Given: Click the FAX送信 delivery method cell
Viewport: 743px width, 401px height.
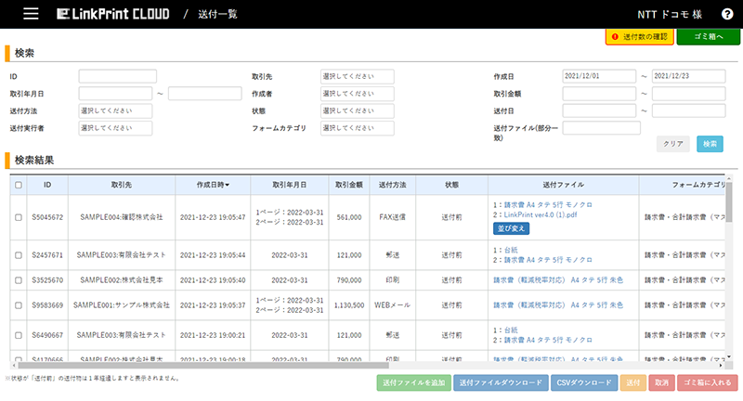Looking at the screenshot, I should click(392, 217).
